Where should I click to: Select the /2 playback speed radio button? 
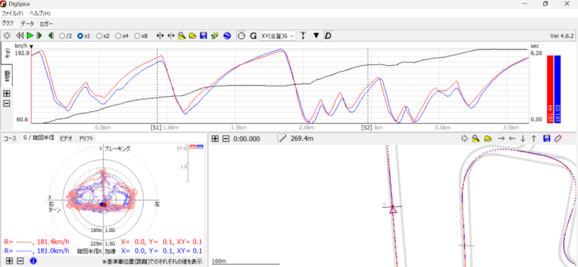tap(62, 36)
